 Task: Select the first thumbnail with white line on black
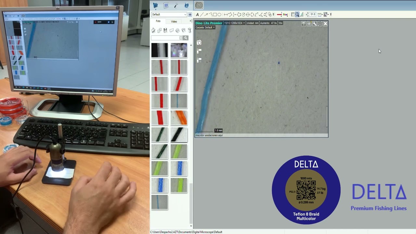160,50
